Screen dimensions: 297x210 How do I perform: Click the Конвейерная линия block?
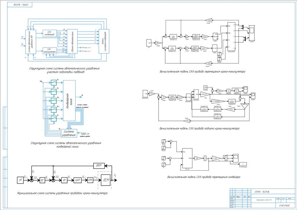69,100
